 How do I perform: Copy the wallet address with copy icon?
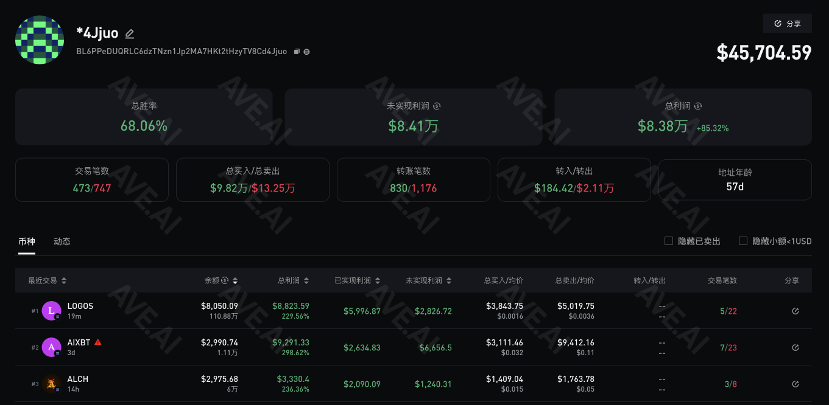[297, 52]
